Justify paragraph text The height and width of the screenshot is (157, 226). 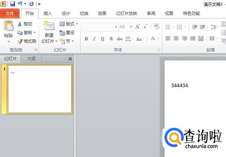coord(193,38)
